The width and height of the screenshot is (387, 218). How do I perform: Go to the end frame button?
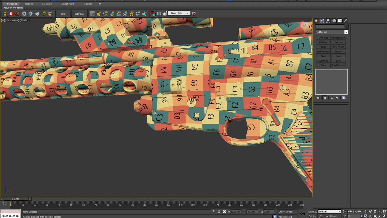click(364, 212)
